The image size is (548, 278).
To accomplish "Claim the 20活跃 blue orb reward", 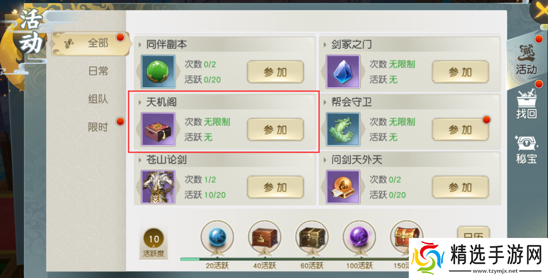I will click(x=217, y=237).
